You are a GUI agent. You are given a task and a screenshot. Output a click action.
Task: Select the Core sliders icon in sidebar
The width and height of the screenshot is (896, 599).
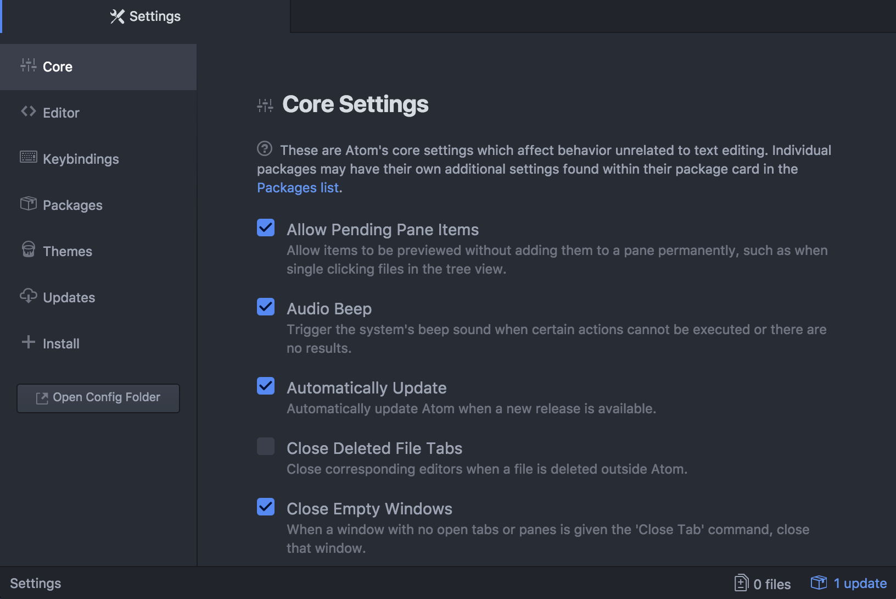[28, 66]
